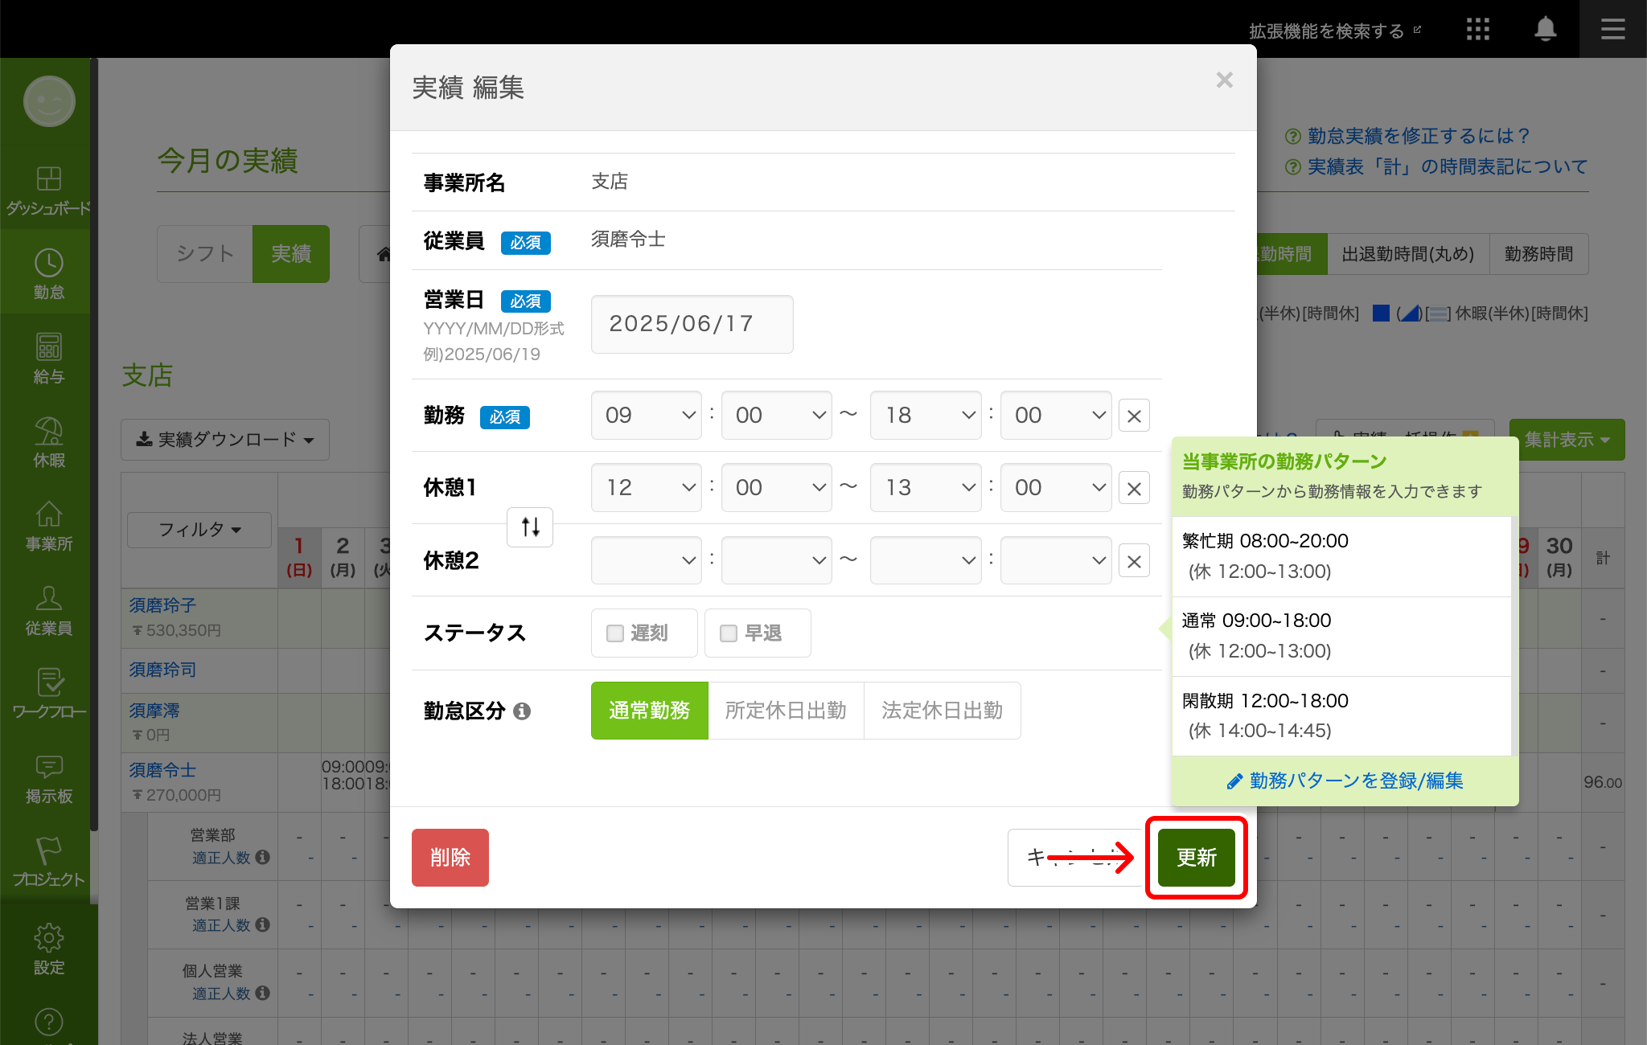Viewport: 1647px width, 1045px height.
Task: Choose 通常 09:00~18:00 work pattern
Action: 1341,636
